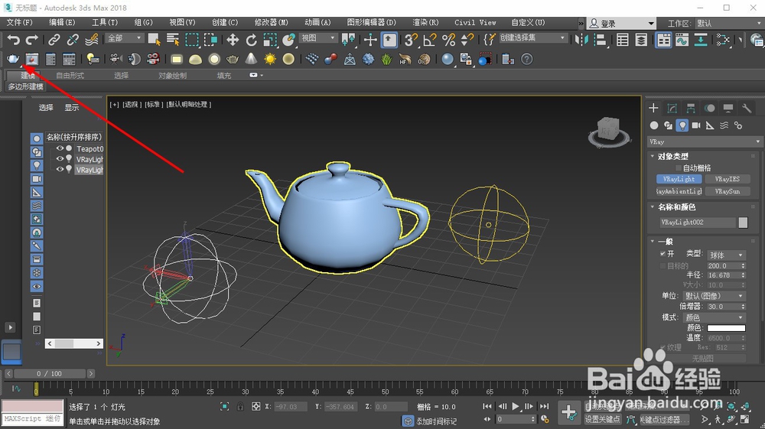Click the VRay sun light toolbar icon
This screenshot has height=429, width=765.
point(270,59)
